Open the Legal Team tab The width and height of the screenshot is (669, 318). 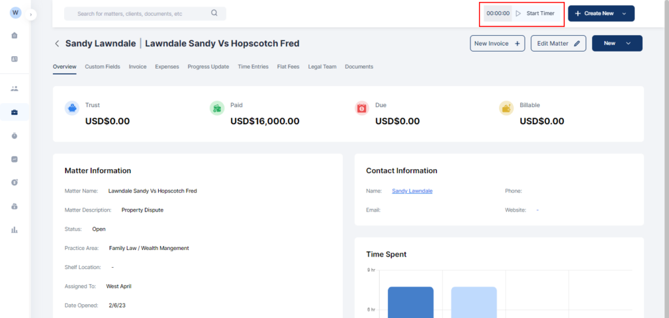[x=322, y=67]
